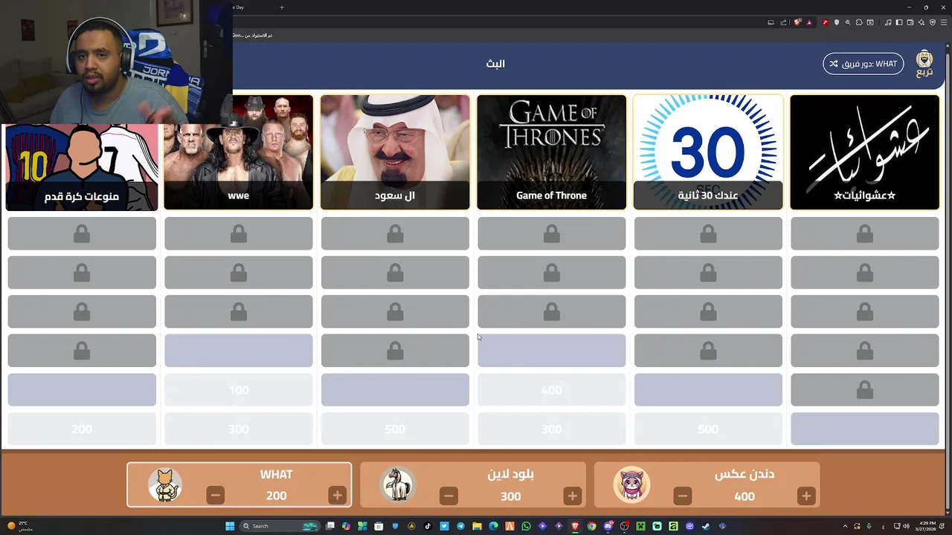The image size is (952, 535).
Task: Open the Brave Wallet icon
Action: 910,22
